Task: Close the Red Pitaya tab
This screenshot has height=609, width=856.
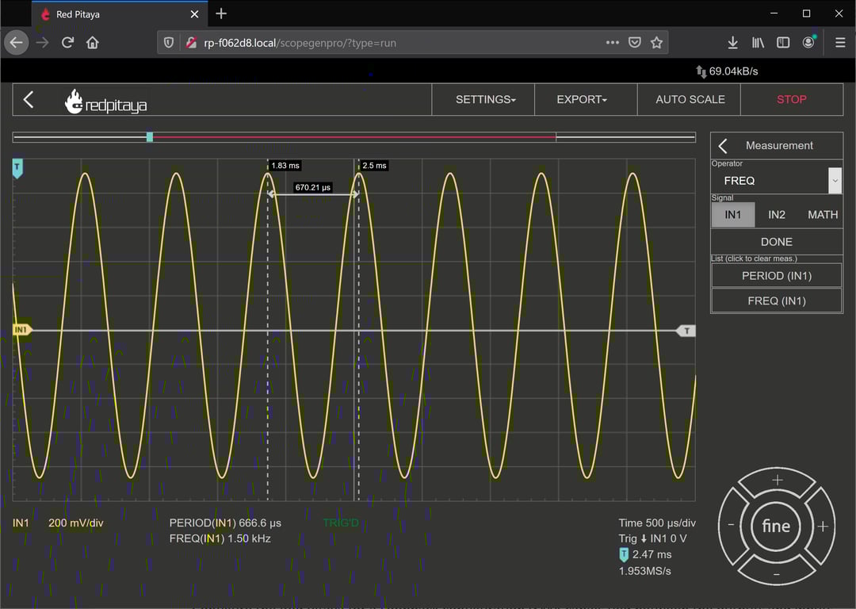Action: [194, 14]
